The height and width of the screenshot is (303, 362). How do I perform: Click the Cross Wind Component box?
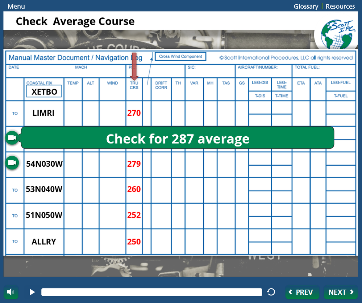(x=180, y=56)
